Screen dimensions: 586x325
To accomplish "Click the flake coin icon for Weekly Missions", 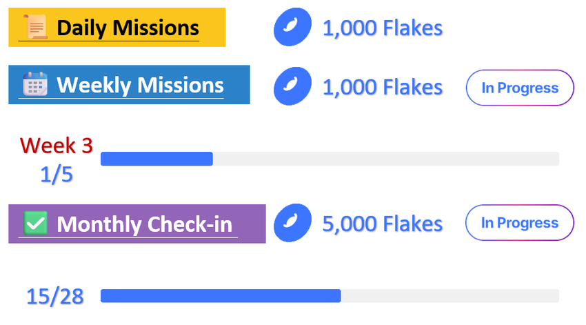I will [292, 87].
